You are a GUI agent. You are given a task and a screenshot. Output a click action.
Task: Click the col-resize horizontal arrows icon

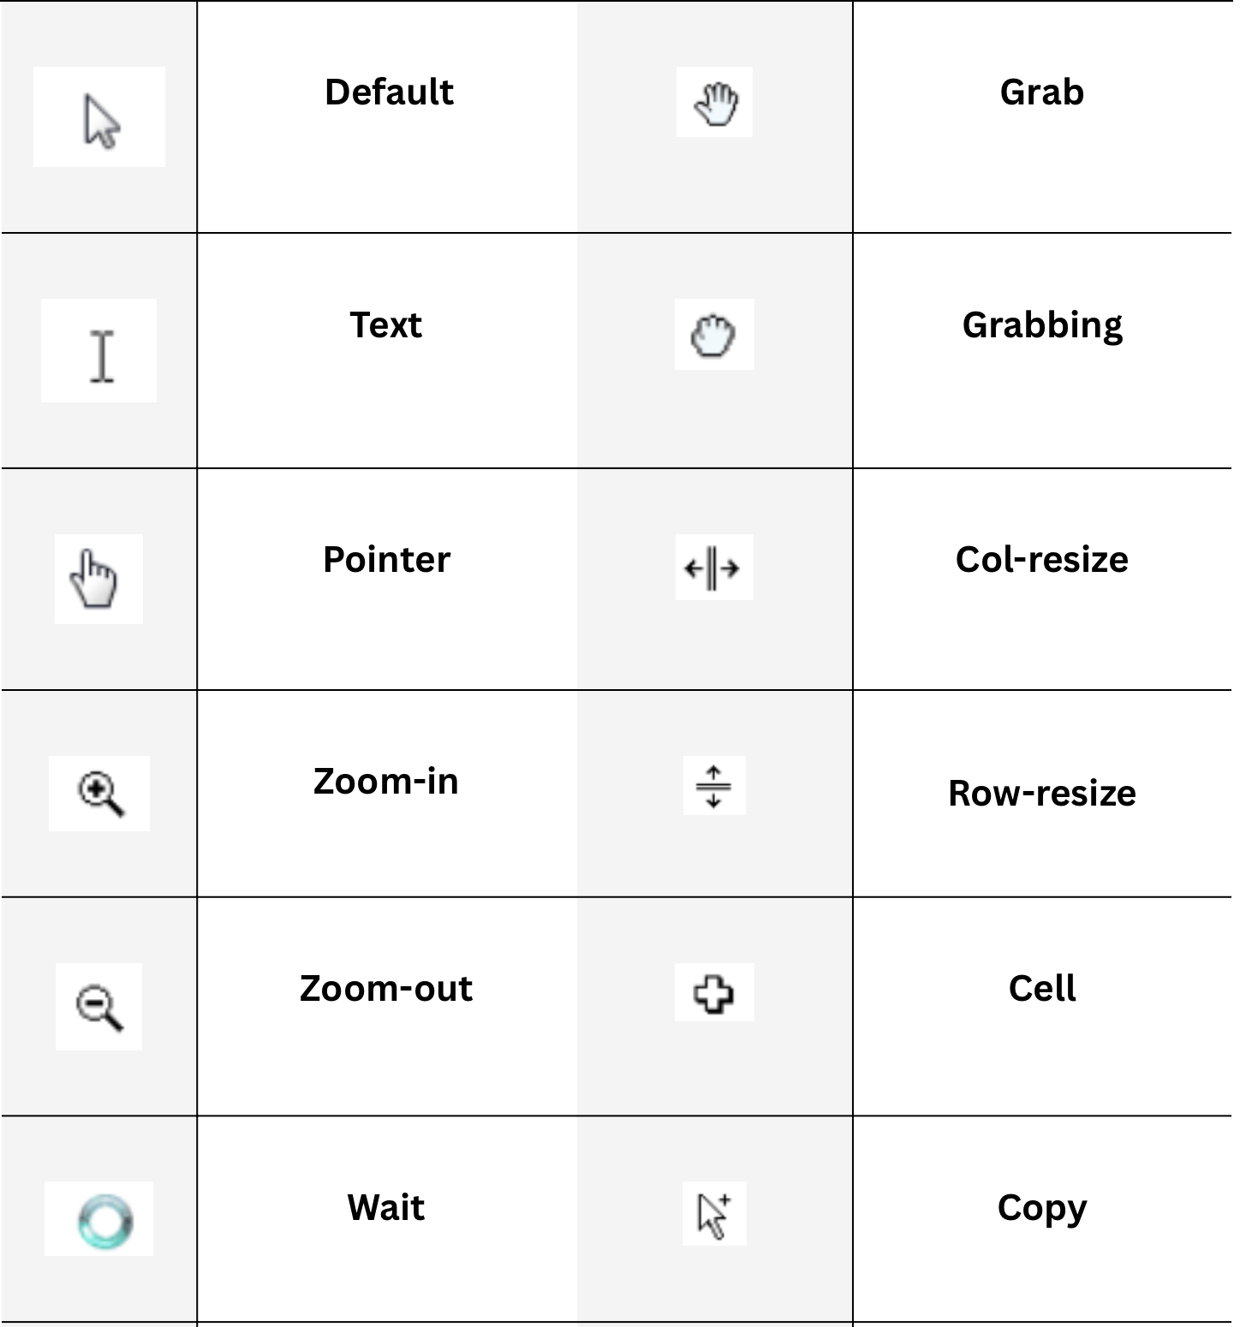click(x=712, y=568)
